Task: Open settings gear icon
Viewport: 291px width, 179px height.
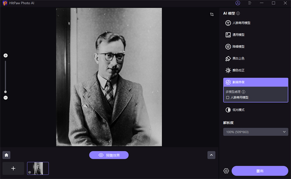Action: 226,171
